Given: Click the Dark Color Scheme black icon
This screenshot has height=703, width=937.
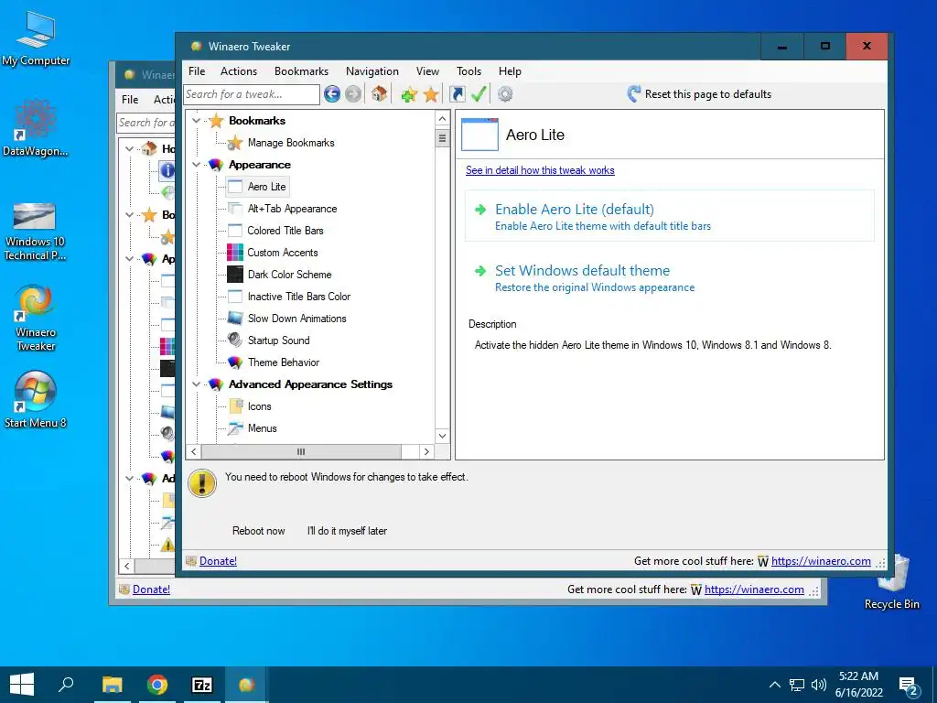Looking at the screenshot, I should [235, 275].
